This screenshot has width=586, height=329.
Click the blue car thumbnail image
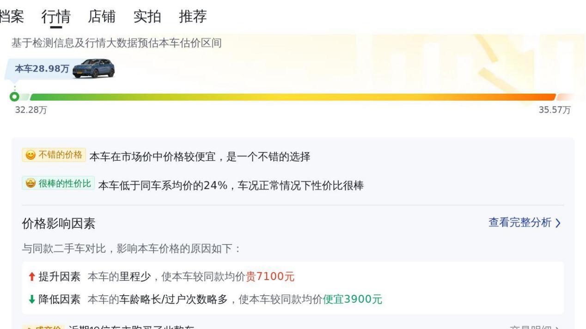tap(94, 68)
